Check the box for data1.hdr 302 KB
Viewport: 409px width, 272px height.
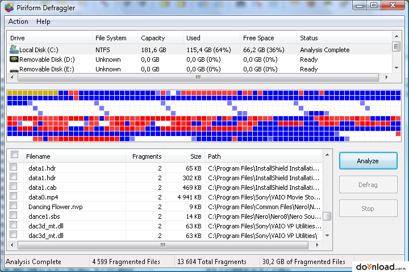[x=13, y=177]
